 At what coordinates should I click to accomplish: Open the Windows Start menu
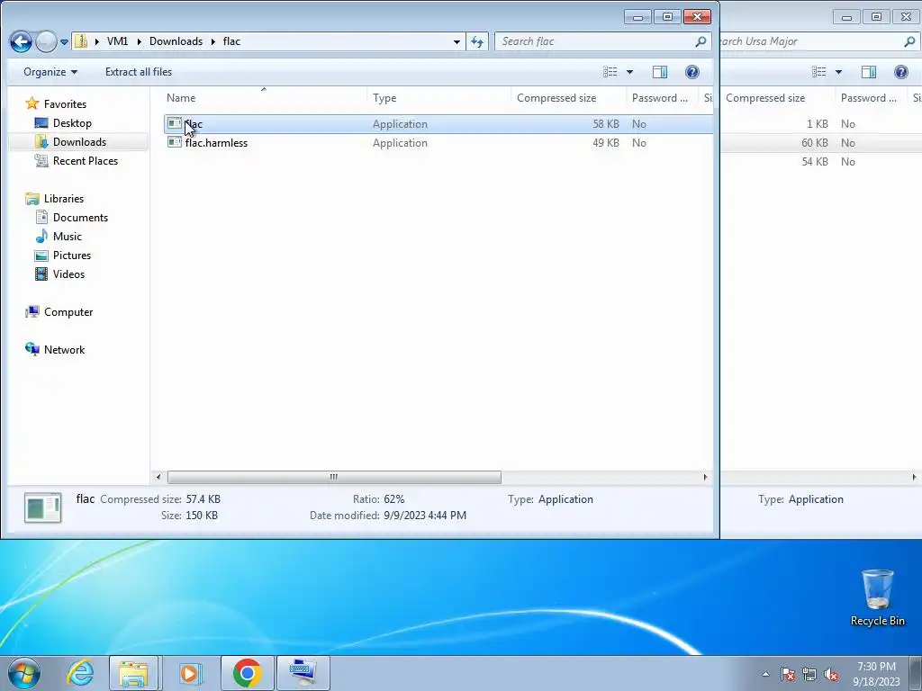tap(23, 673)
